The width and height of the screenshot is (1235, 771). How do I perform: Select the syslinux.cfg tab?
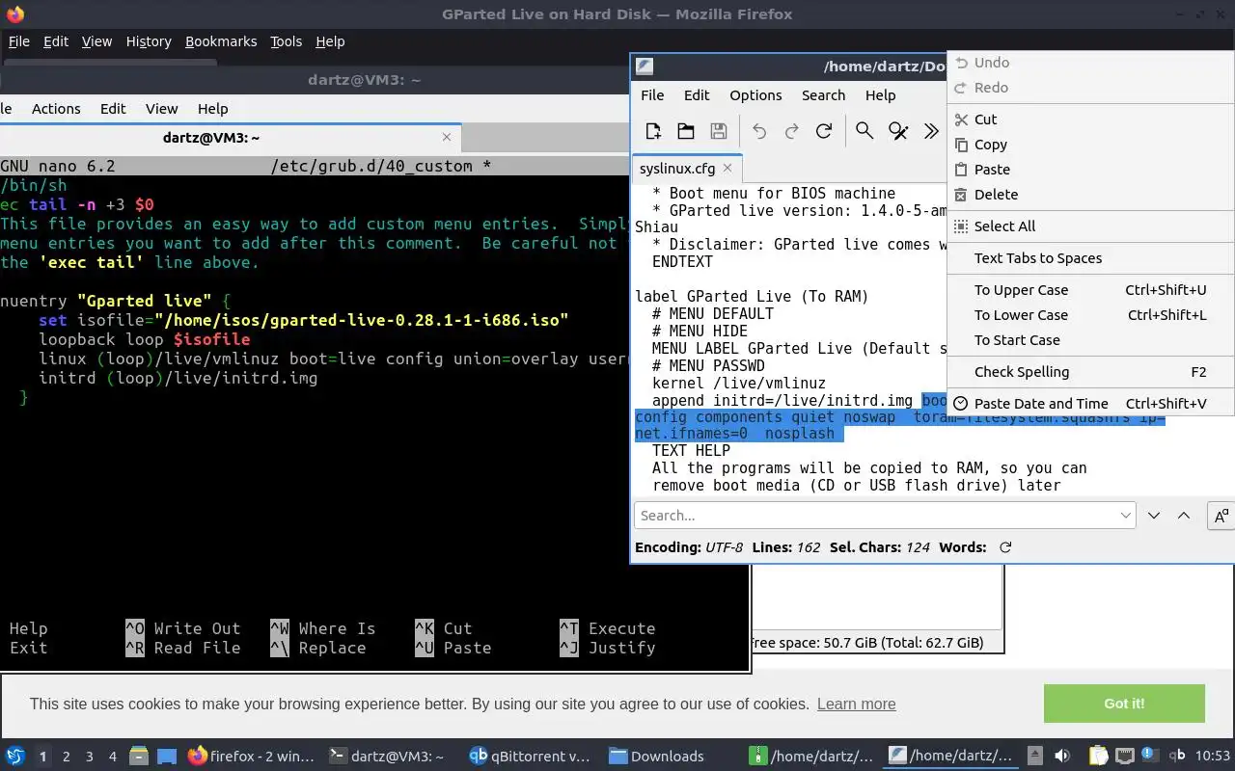[687, 168]
